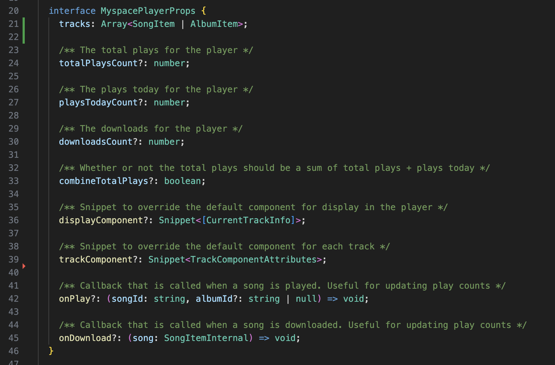Click the downloadsCount property name
The width and height of the screenshot is (555, 365).
click(95, 142)
